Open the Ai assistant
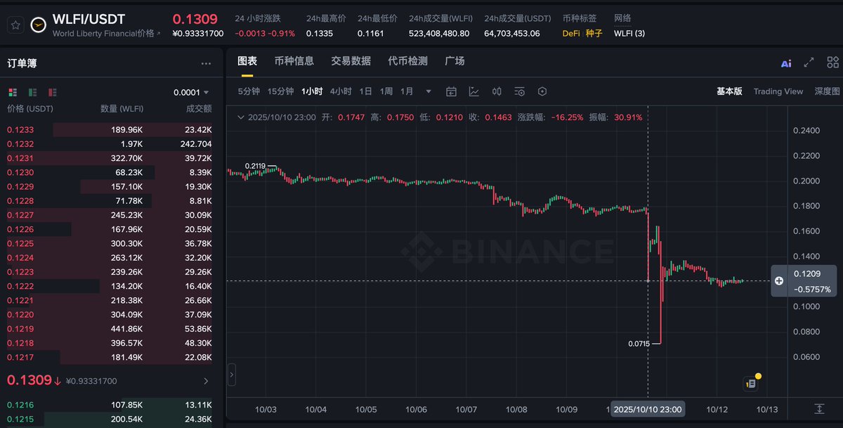The image size is (843, 428). 786,63
